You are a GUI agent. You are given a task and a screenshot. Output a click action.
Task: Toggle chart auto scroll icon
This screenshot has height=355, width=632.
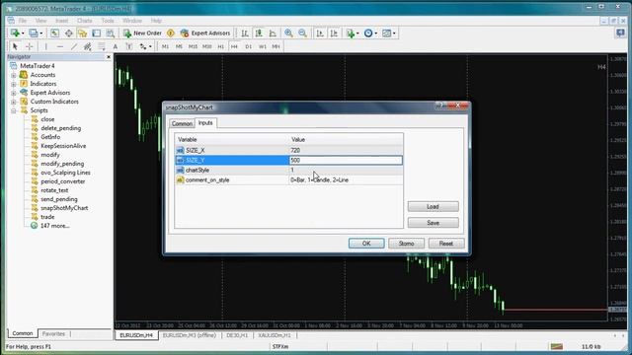[x=320, y=33]
